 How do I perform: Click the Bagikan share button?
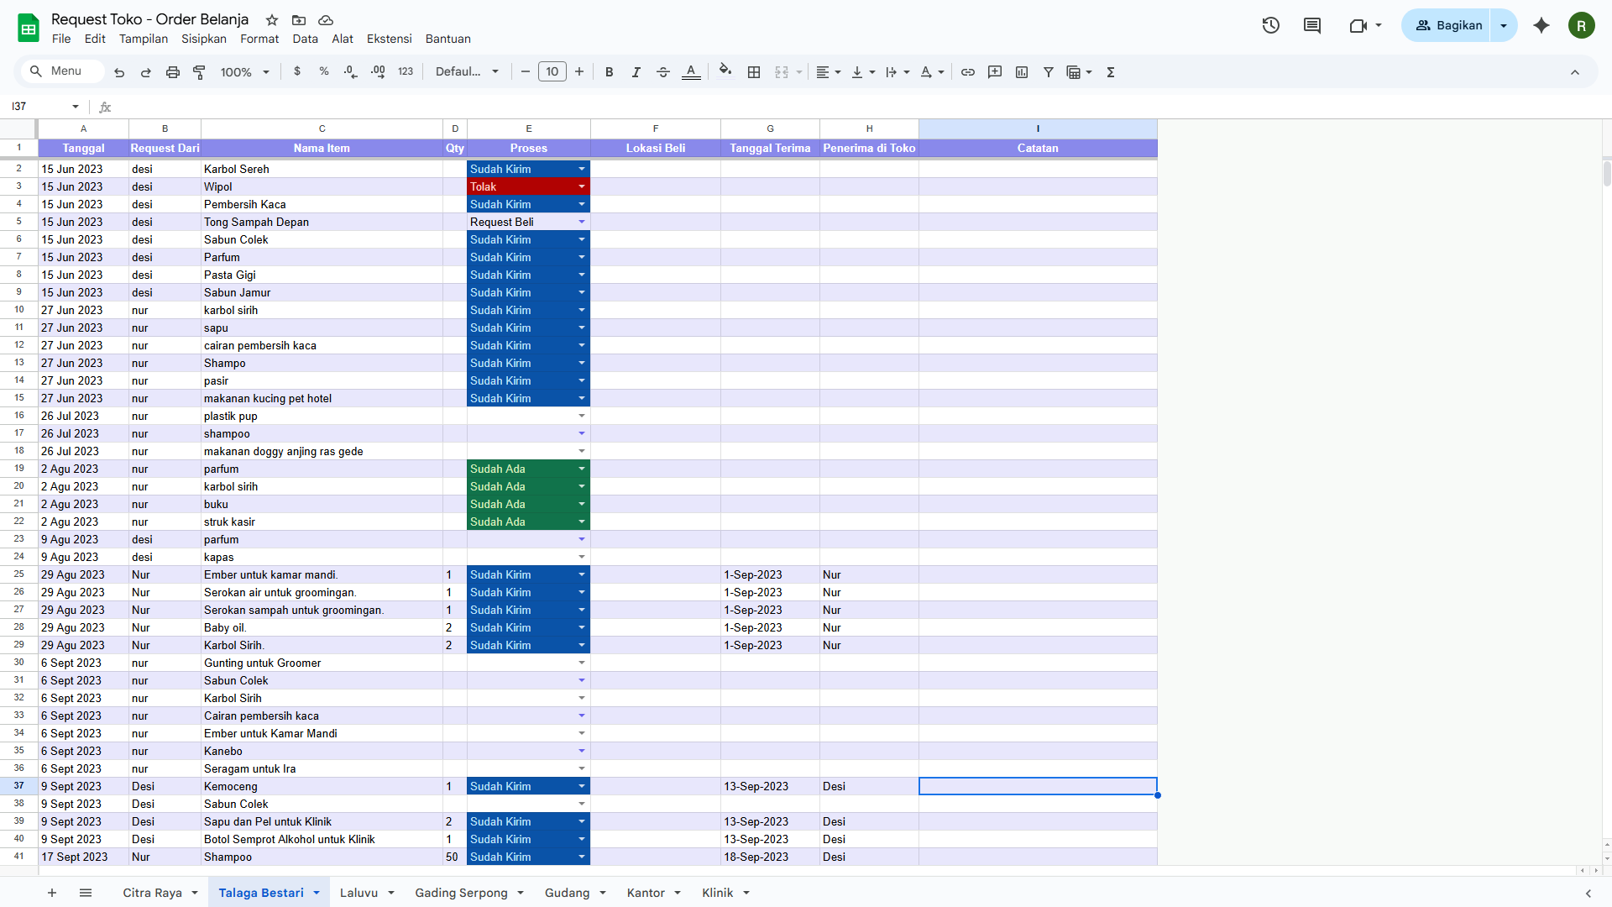pos(1448,25)
